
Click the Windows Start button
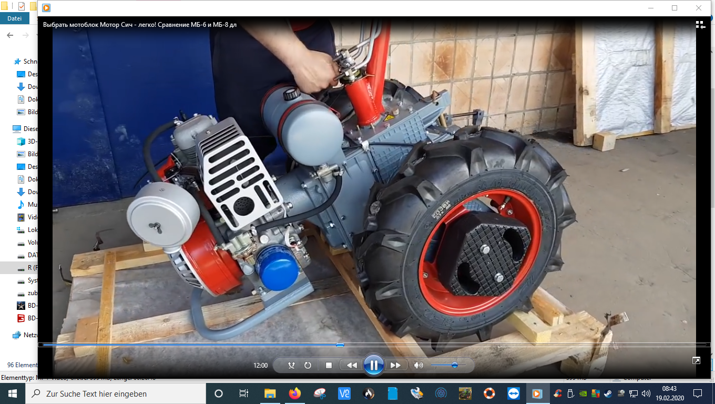click(12, 393)
